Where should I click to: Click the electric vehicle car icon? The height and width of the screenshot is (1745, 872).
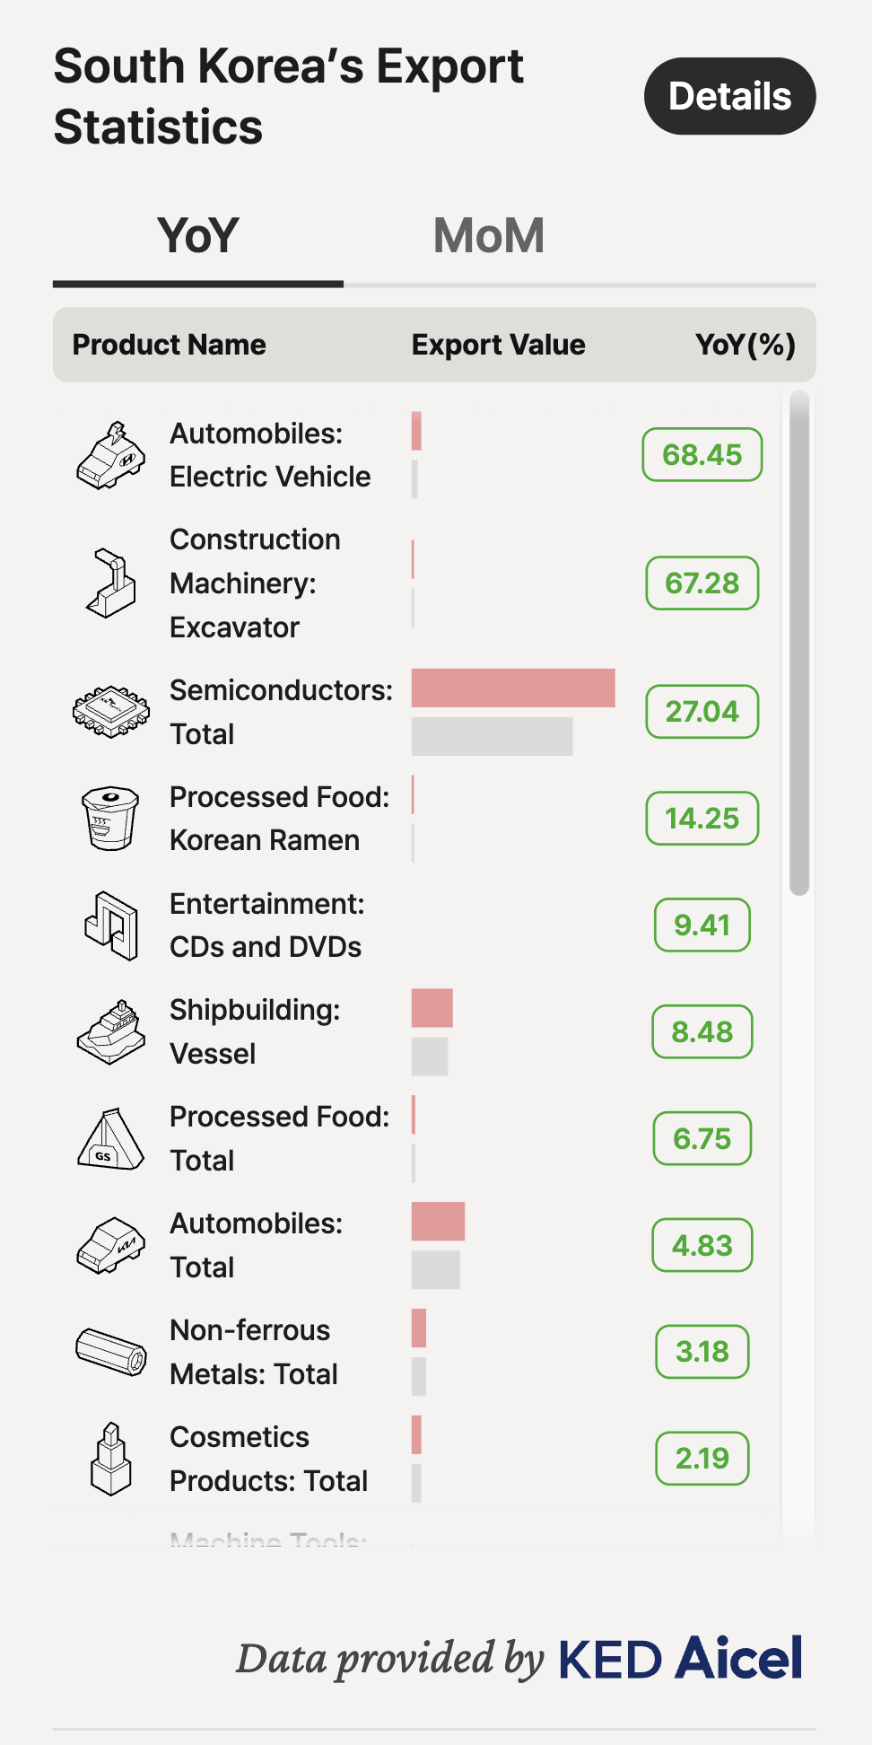point(110,456)
